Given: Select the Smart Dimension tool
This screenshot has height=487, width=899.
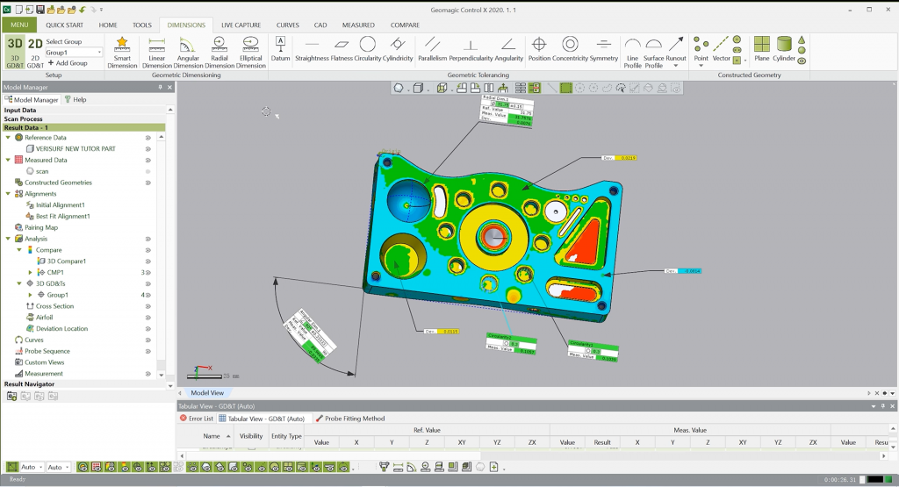Looking at the screenshot, I should click(122, 52).
